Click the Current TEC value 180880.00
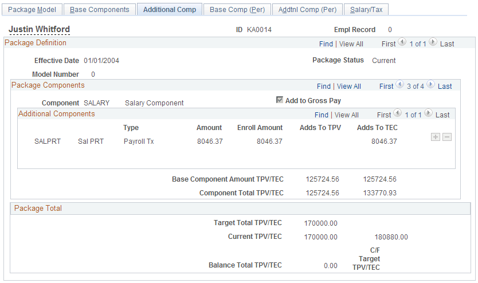The image size is (478, 283). click(391, 237)
